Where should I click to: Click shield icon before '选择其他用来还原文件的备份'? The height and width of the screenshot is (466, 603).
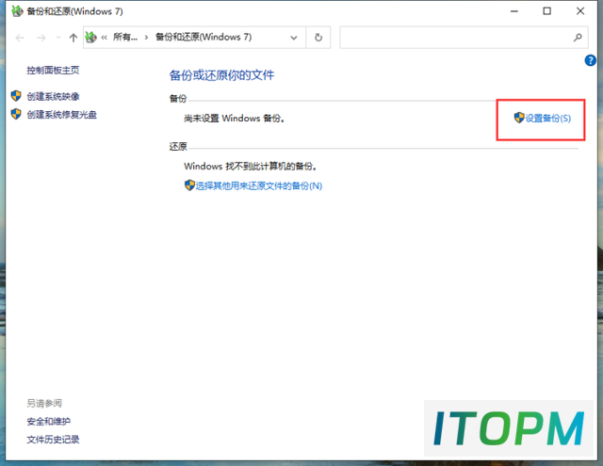pyautogui.click(x=189, y=185)
